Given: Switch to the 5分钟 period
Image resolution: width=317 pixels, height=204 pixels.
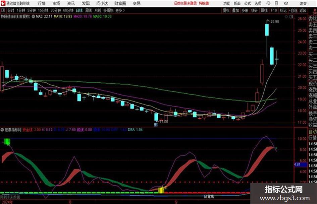Looking at the screenshot, I should 32,10.
